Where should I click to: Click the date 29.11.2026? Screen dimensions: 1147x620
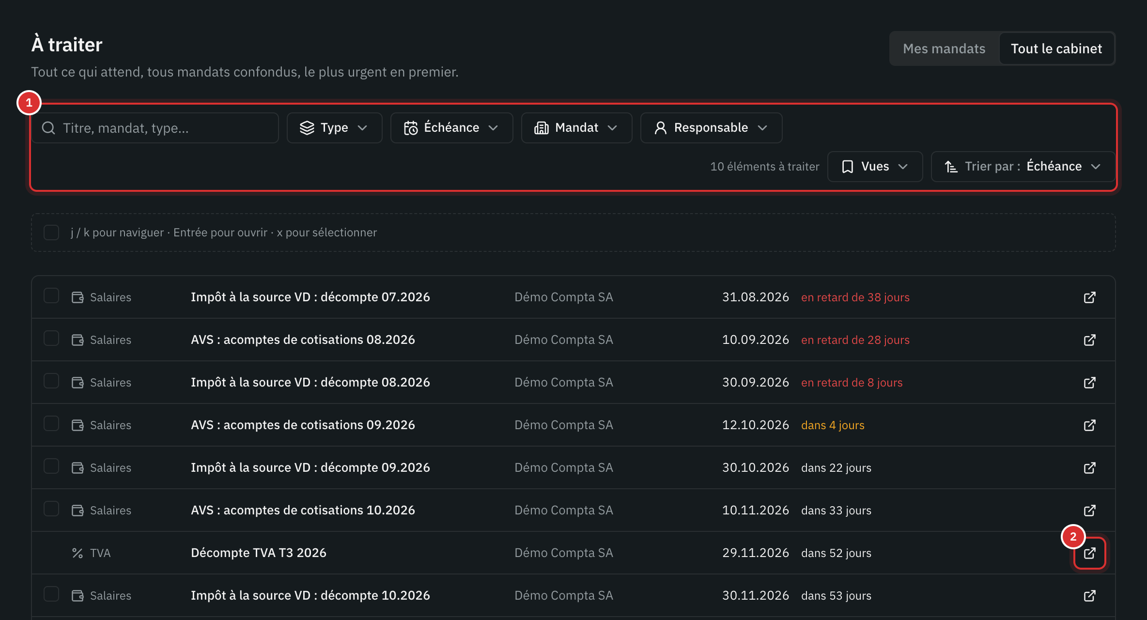[x=756, y=553]
